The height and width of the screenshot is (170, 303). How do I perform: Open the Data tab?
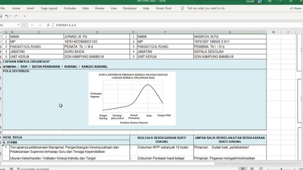(x=85, y=8)
